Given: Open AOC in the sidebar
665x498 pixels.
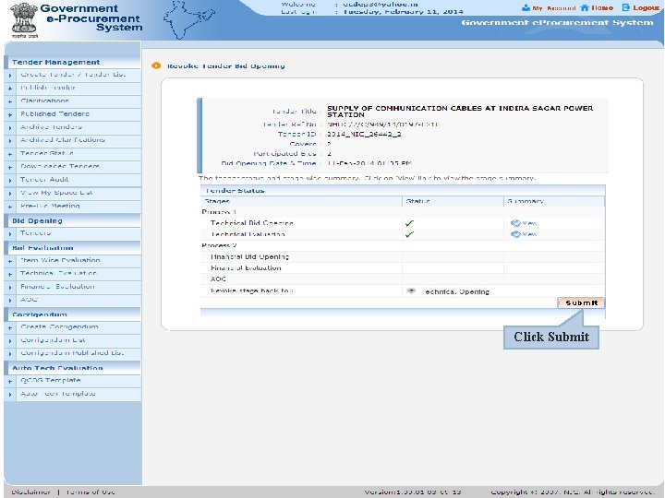Looking at the screenshot, I should (30, 300).
